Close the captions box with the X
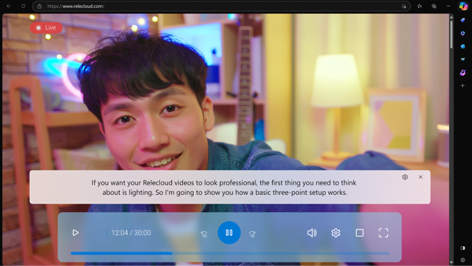Screen dimensions: 472x266 click(420, 177)
